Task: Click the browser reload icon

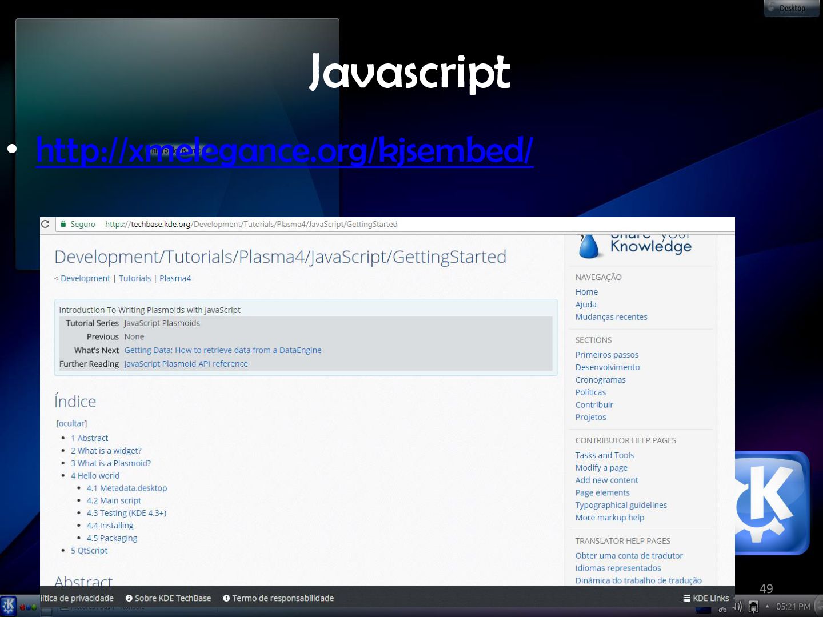Action: tap(45, 224)
